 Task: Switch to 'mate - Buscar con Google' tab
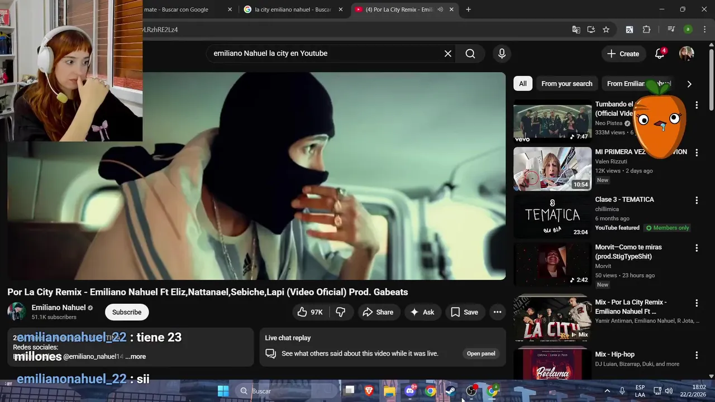tap(183, 9)
